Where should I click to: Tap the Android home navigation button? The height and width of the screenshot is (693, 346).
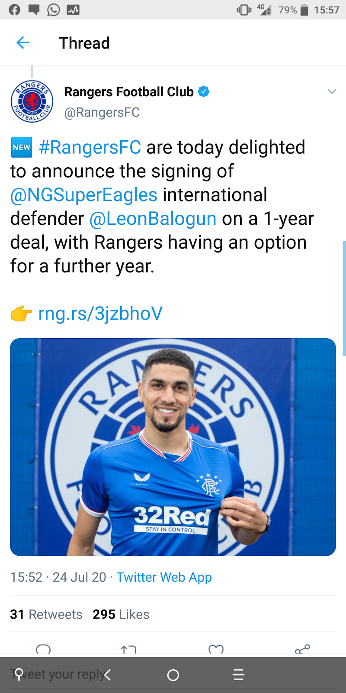click(173, 675)
